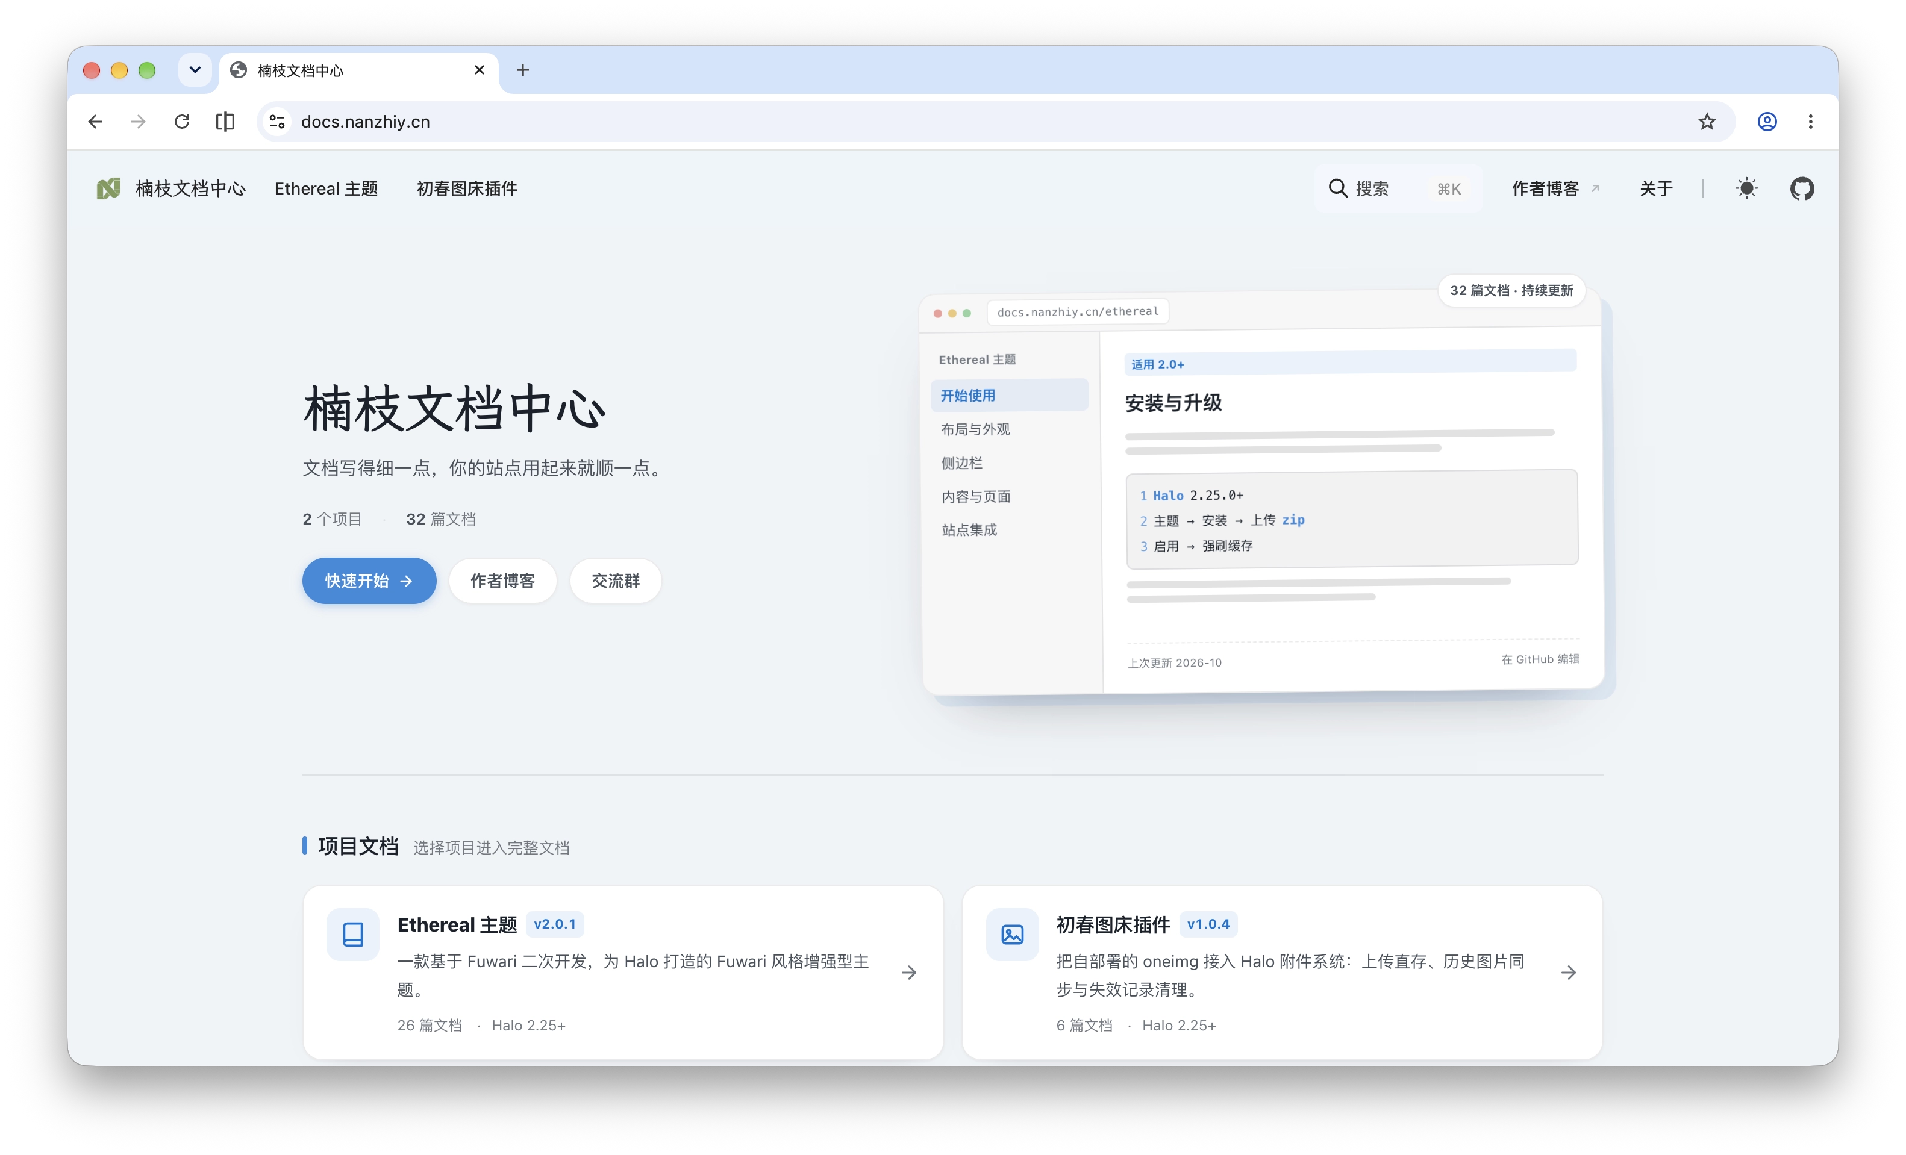Click the arrow on the Ethereal 主题 card

909,973
